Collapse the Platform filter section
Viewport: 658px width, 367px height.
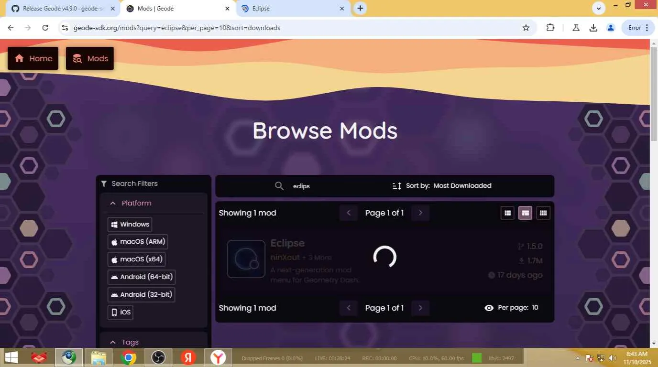(x=154, y=203)
